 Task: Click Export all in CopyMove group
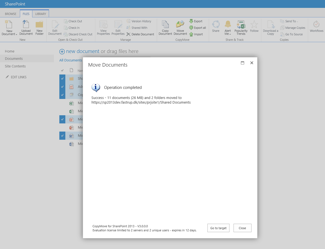coord(198,28)
